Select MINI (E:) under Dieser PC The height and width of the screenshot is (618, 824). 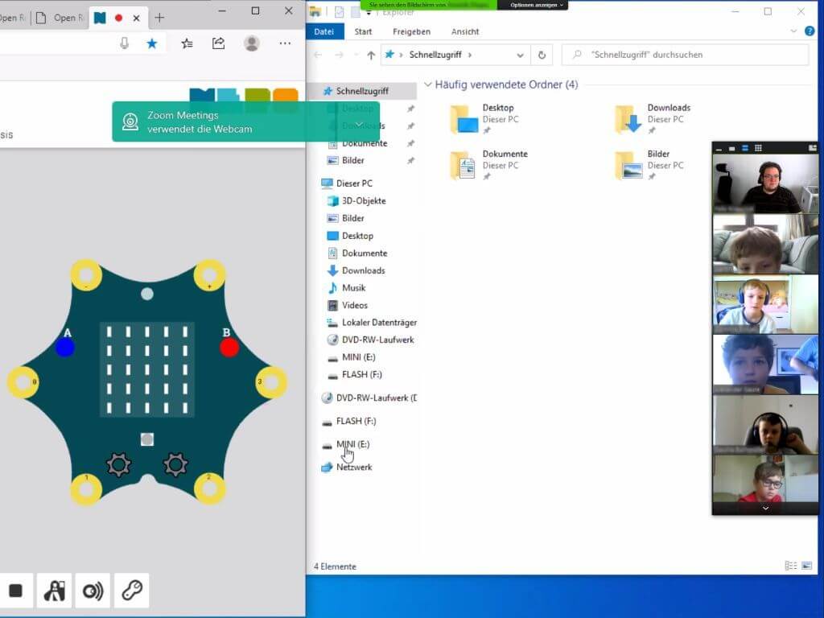pos(358,357)
